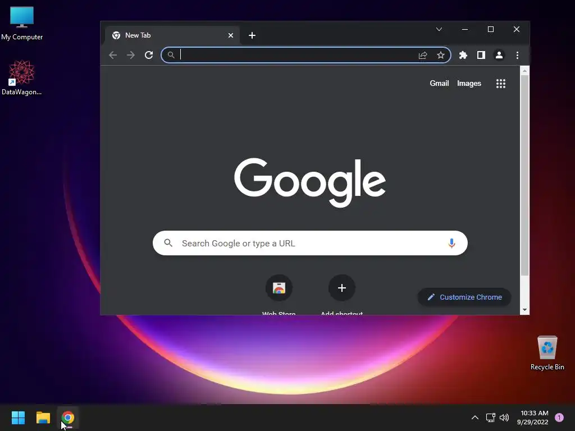Click Customize Chrome button

pyautogui.click(x=464, y=297)
